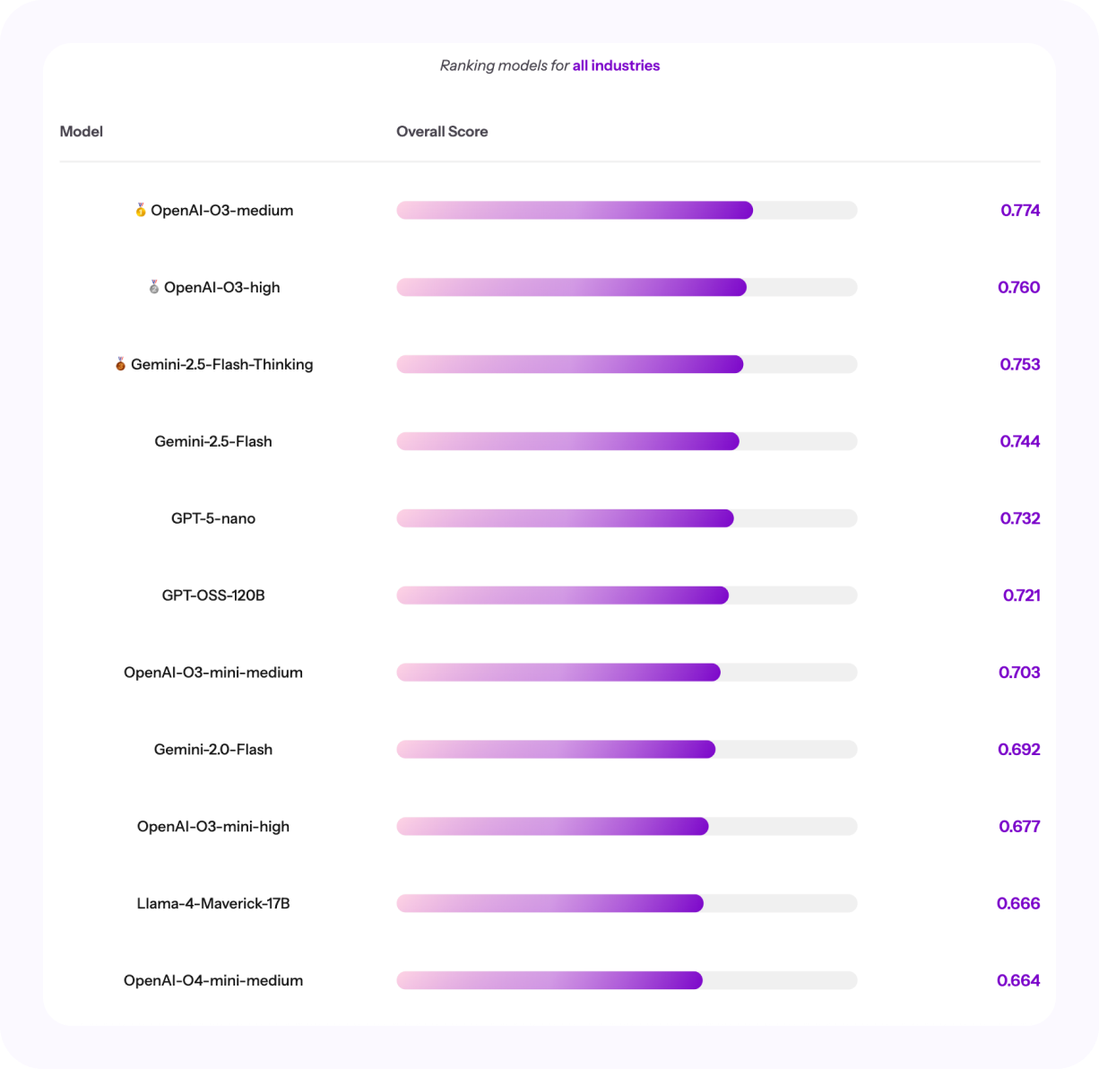Select the GPT-5-nano model name
Screen dimensions: 1099x1069
pos(213,518)
